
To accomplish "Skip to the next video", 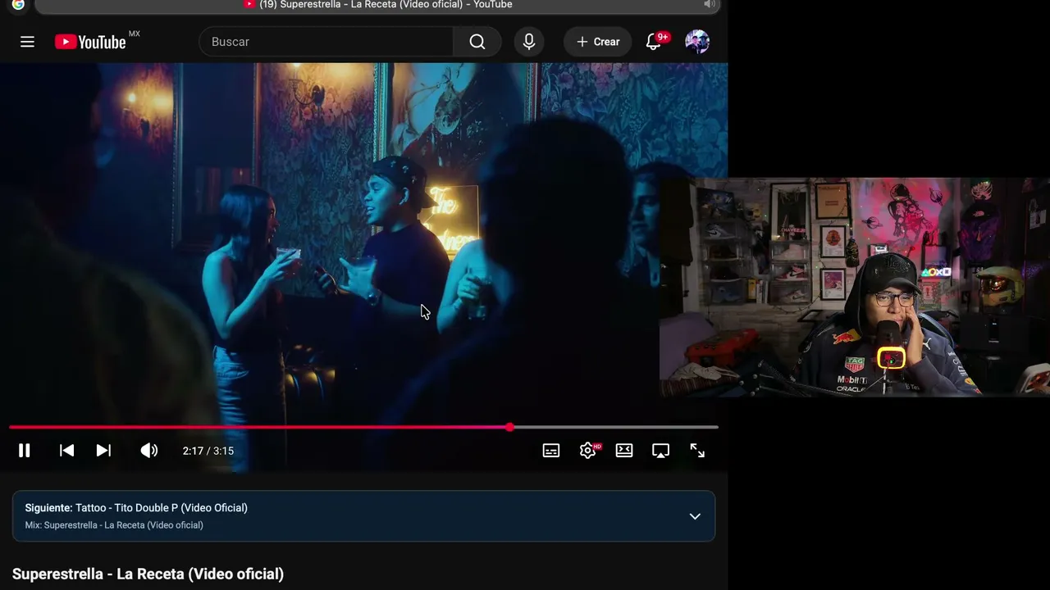I will coord(103,451).
